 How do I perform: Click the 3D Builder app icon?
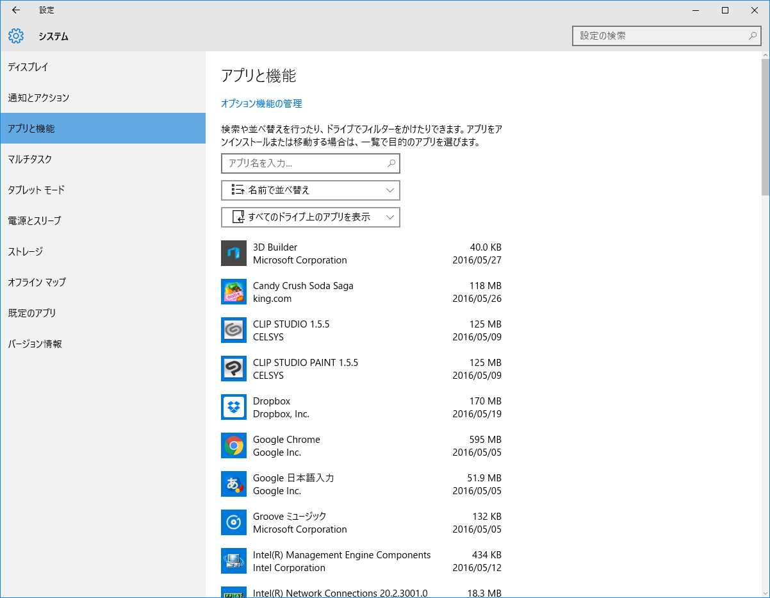[x=234, y=253]
